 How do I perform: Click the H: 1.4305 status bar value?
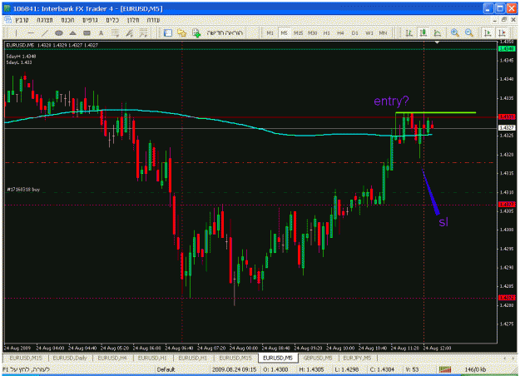click(x=311, y=369)
